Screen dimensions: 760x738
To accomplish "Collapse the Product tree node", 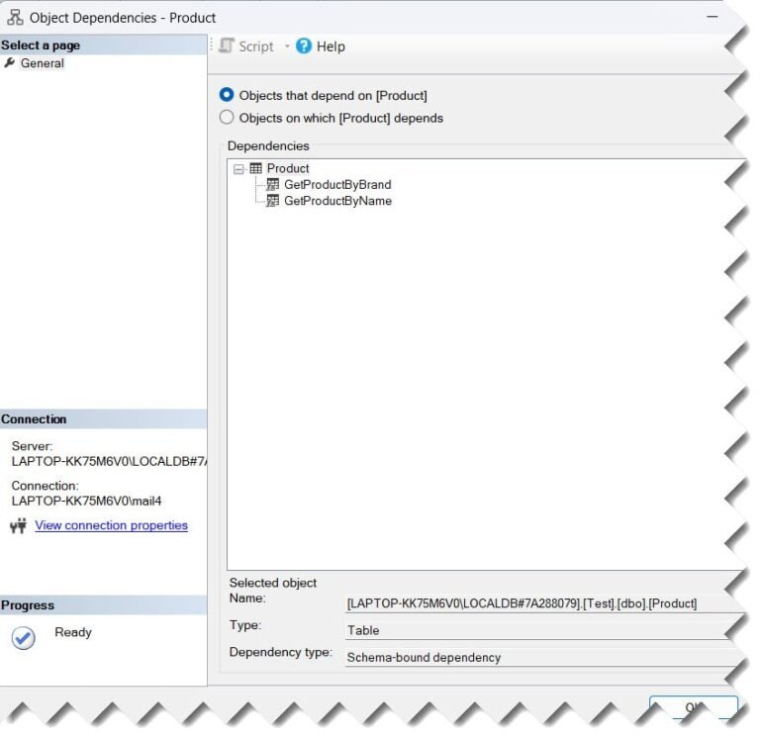I will [238, 169].
